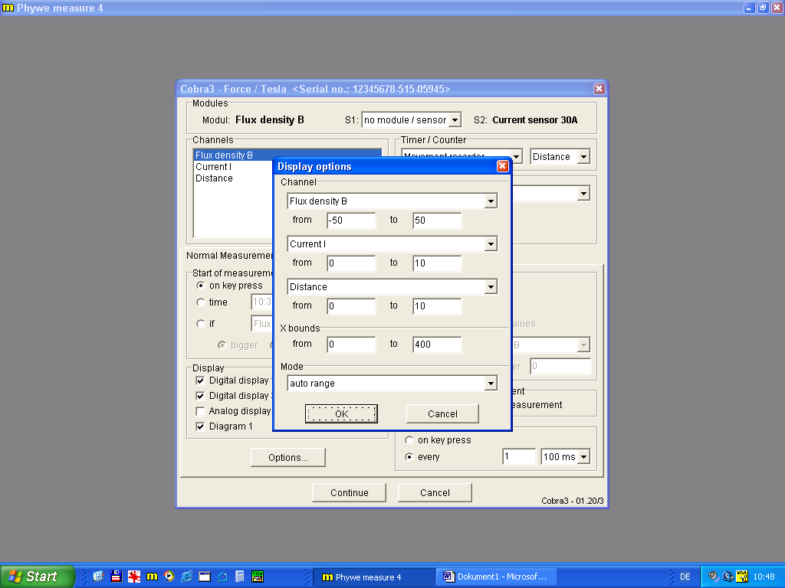Open Internet Explorer from quick launch
Viewport: 785px width, 588px height.
[x=187, y=577]
